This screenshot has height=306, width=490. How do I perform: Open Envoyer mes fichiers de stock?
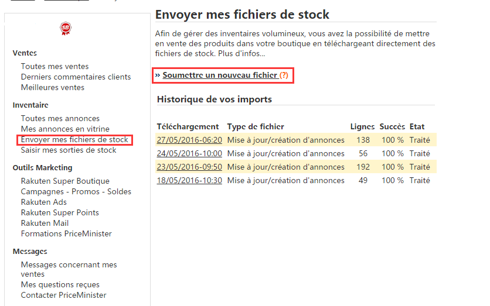coord(74,140)
